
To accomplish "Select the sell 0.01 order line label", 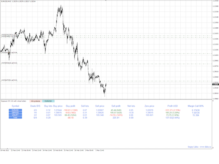I will click(9, 80).
